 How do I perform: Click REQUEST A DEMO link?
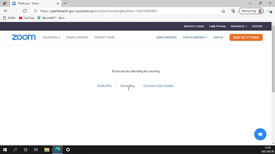coord(194,26)
